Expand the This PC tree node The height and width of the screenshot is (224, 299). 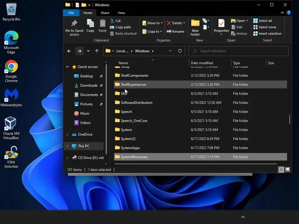(x=67, y=146)
